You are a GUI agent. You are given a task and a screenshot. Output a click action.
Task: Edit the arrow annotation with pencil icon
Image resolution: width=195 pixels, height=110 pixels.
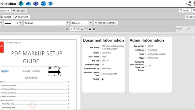(x=59, y=68)
